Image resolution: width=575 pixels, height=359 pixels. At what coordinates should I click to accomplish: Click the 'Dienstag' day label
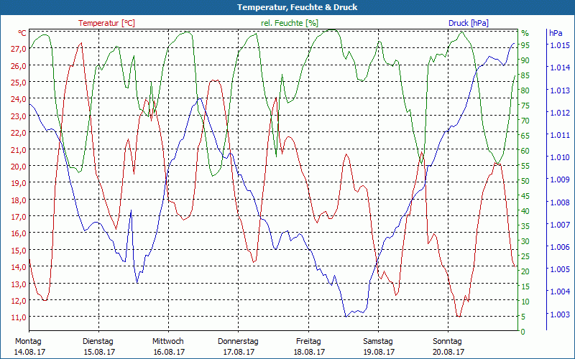tap(98, 342)
